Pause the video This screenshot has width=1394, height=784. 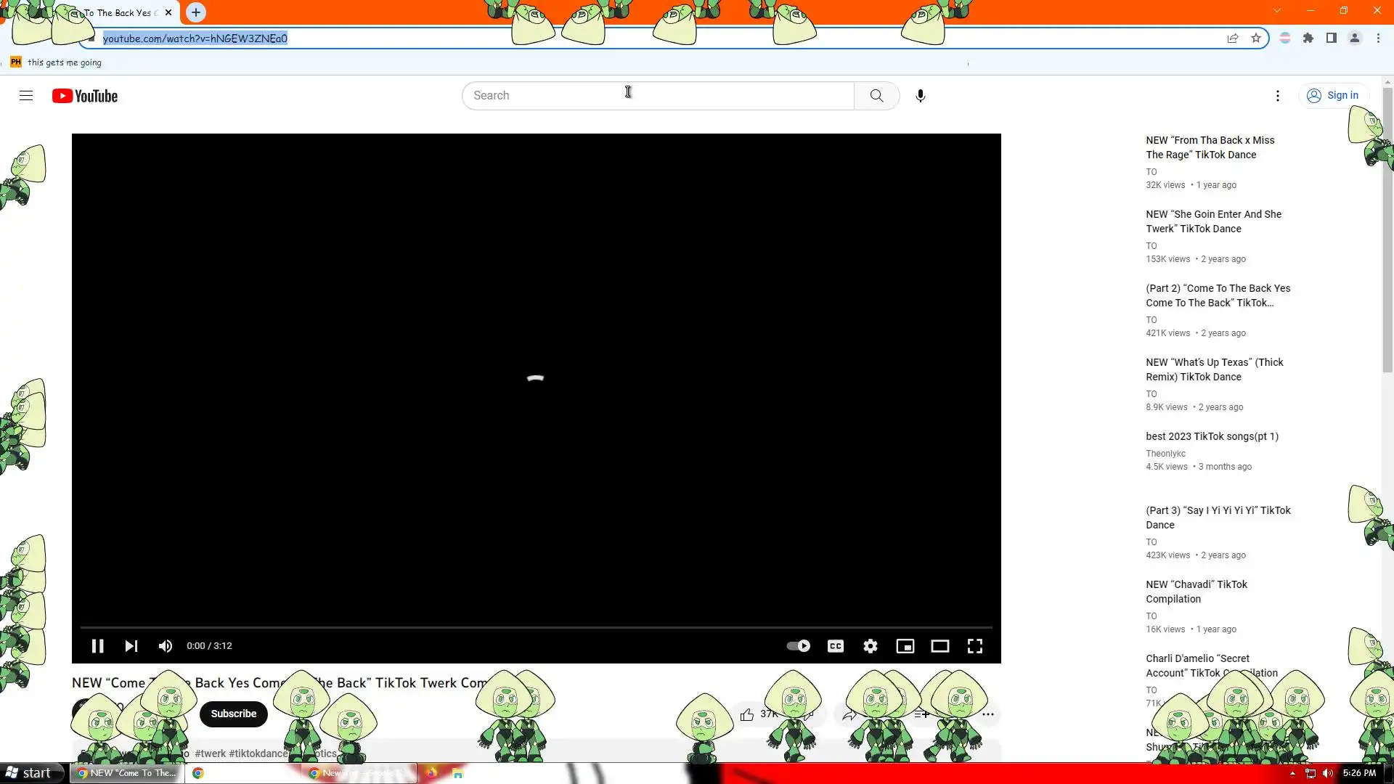(x=97, y=646)
